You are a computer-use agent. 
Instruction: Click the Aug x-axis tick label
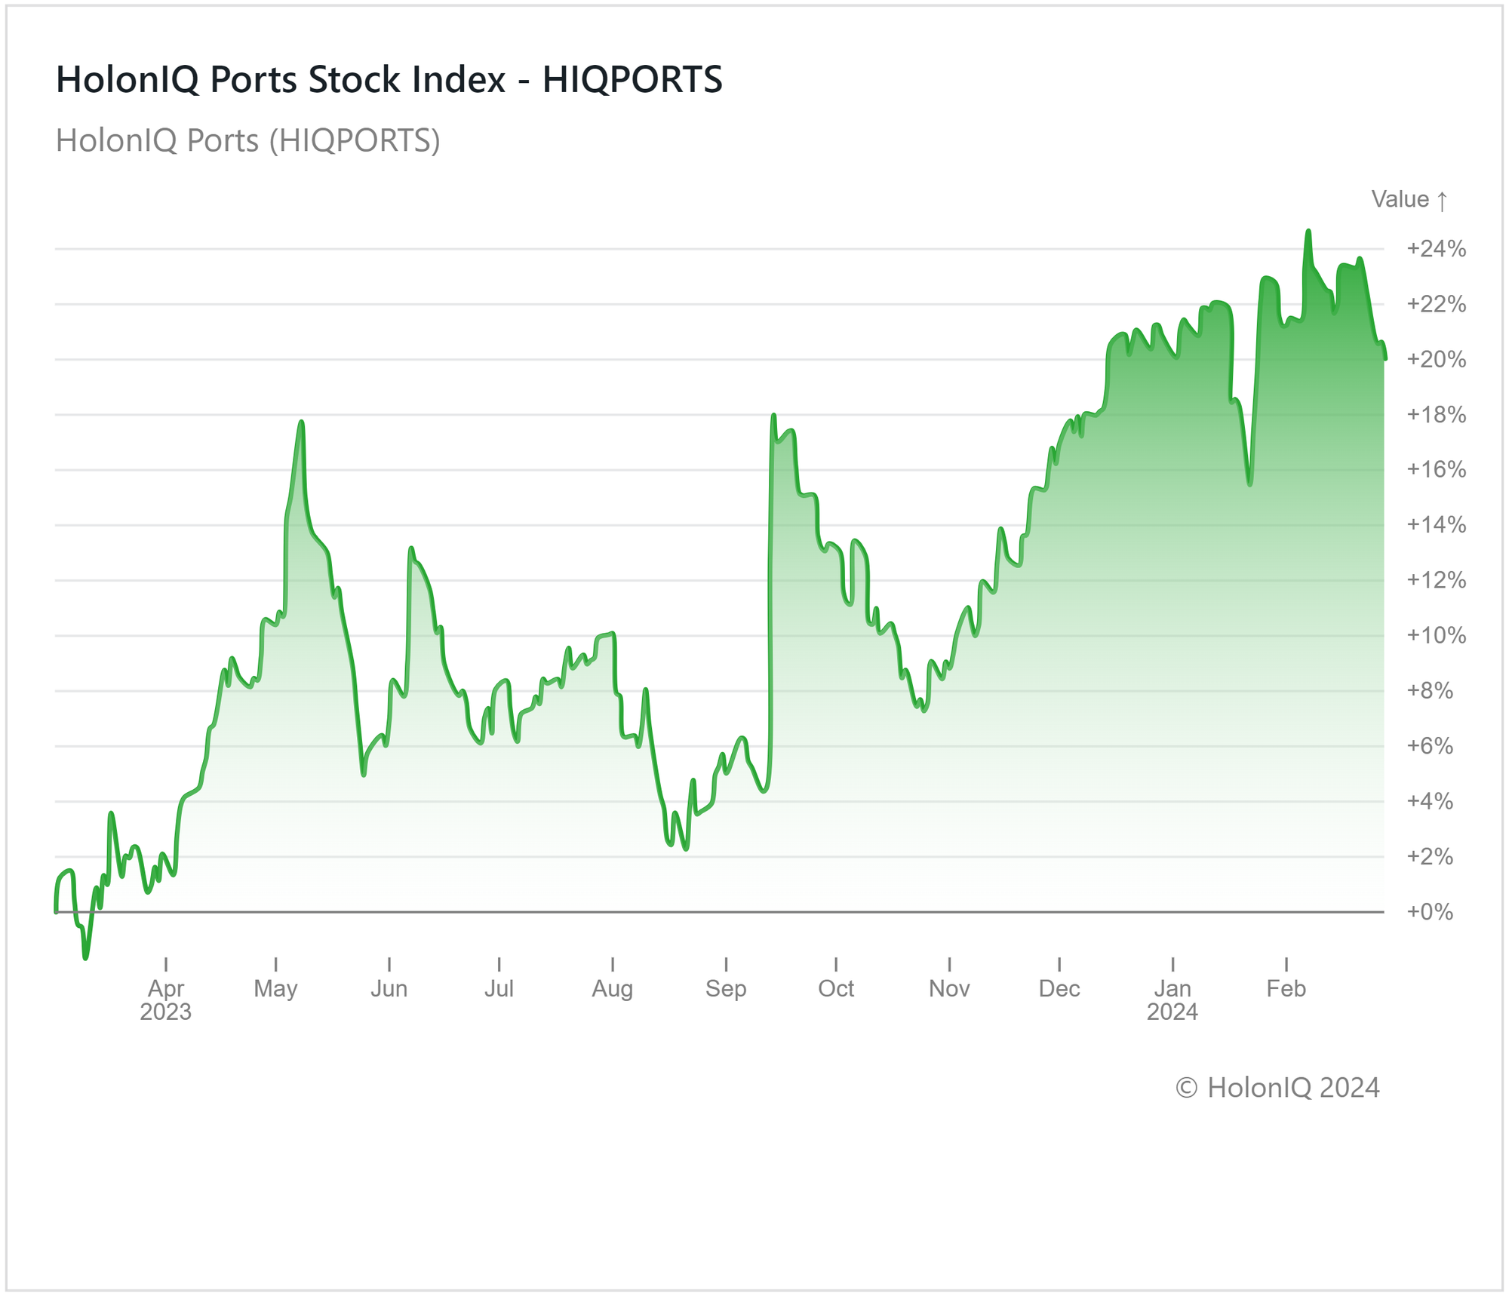pos(612,988)
